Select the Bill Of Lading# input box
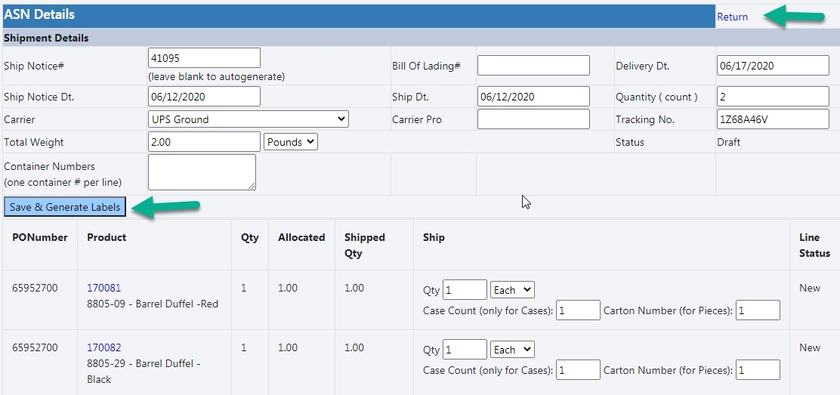 pyautogui.click(x=533, y=66)
